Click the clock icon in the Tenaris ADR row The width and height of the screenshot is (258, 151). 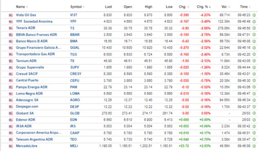point(253,28)
